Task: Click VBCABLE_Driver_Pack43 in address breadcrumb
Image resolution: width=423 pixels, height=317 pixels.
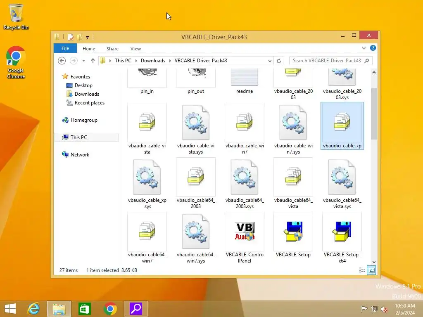Action: click(x=201, y=61)
